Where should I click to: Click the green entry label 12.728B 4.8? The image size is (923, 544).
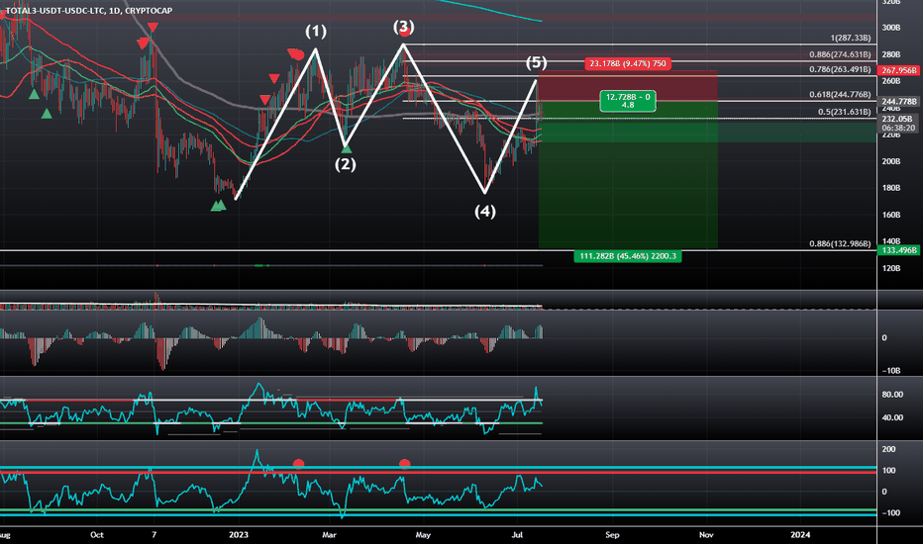628,101
